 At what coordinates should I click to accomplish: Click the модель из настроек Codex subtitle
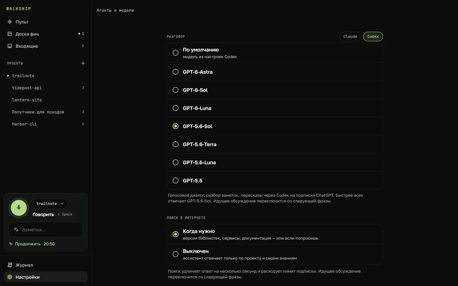[x=210, y=57]
